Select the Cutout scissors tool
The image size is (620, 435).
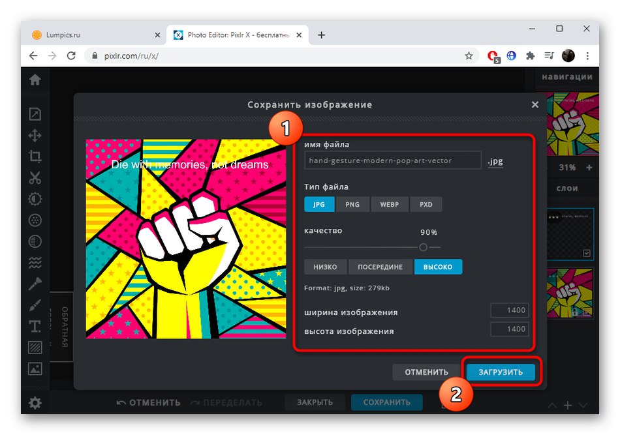[35, 178]
